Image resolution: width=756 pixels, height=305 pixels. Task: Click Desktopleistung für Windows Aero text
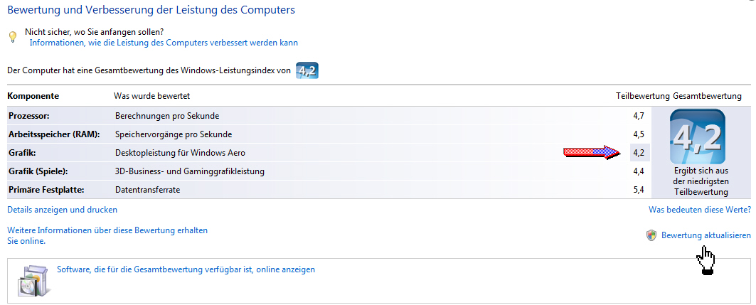[181, 153]
